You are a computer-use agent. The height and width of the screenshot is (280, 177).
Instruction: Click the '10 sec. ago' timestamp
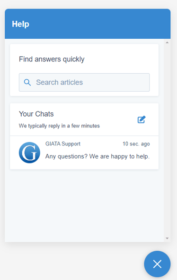pyautogui.click(x=136, y=144)
